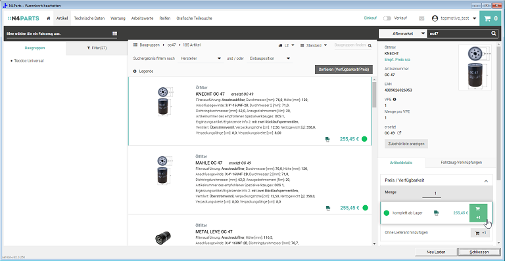The height and width of the screenshot is (261, 505).
Task: Open the vehicle selection list icon
Action: (x=114, y=33)
